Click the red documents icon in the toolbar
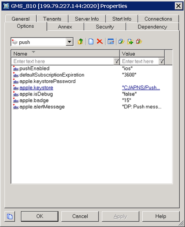 point(139,42)
